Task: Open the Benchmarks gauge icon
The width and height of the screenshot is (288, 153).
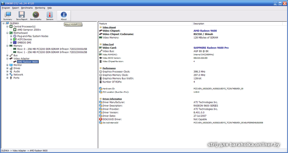Action: coord(36,14)
